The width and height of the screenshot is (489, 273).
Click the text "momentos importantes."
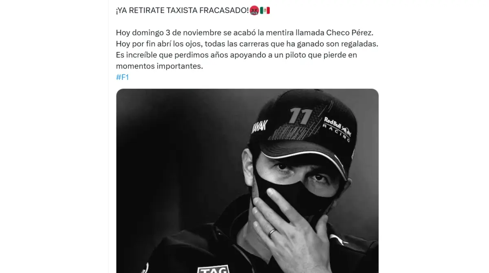point(159,66)
